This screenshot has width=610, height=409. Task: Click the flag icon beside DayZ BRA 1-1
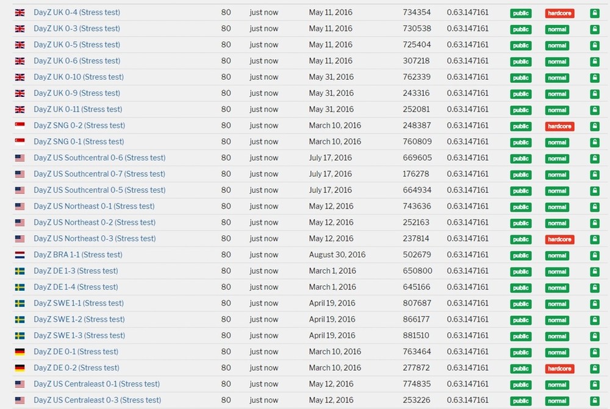tap(20, 255)
